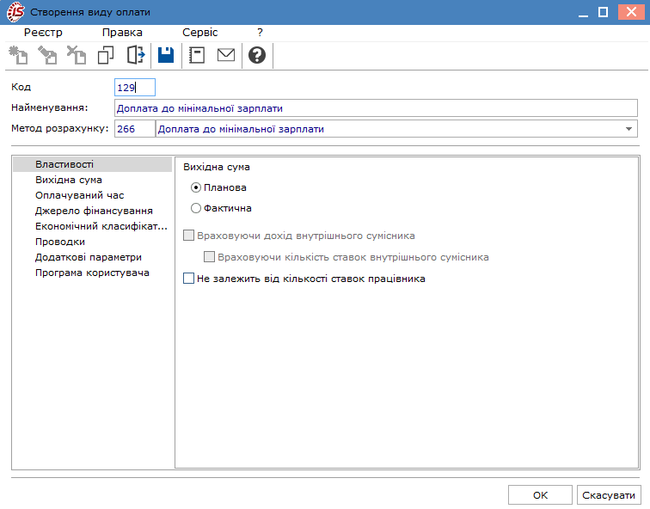Close the Створення виду оплати window
The width and height of the screenshot is (650, 509).
point(631,12)
